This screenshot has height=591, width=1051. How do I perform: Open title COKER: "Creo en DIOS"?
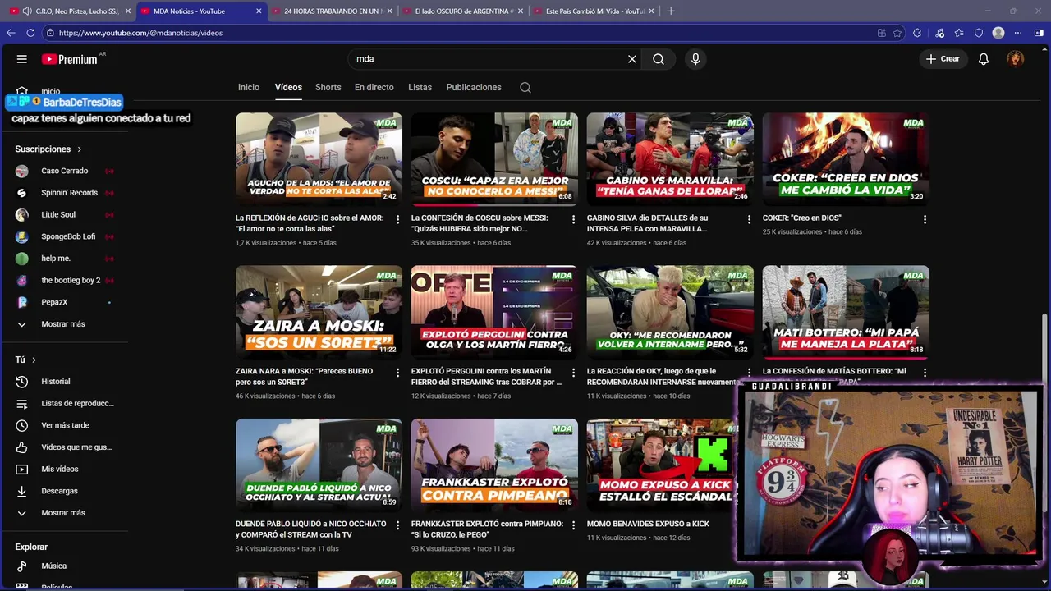click(x=802, y=218)
